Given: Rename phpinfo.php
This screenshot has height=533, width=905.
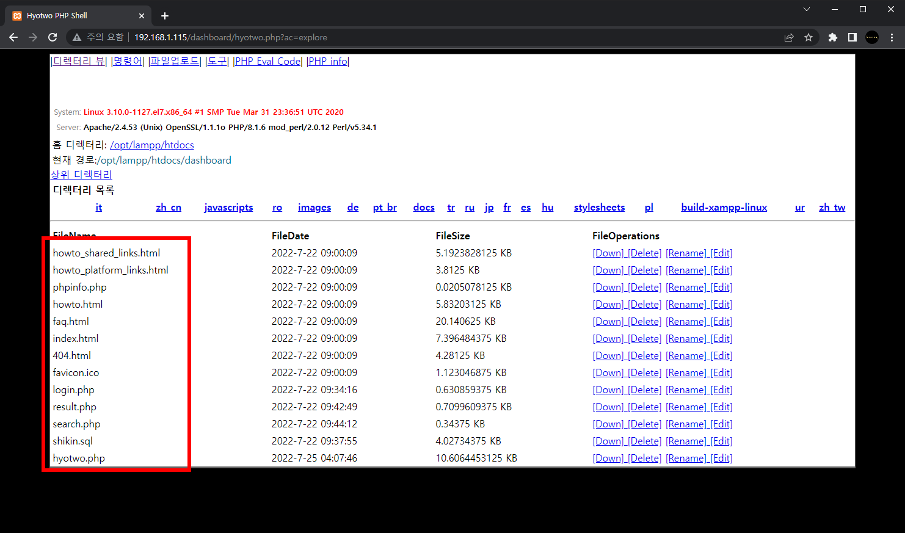Looking at the screenshot, I should [x=686, y=287].
